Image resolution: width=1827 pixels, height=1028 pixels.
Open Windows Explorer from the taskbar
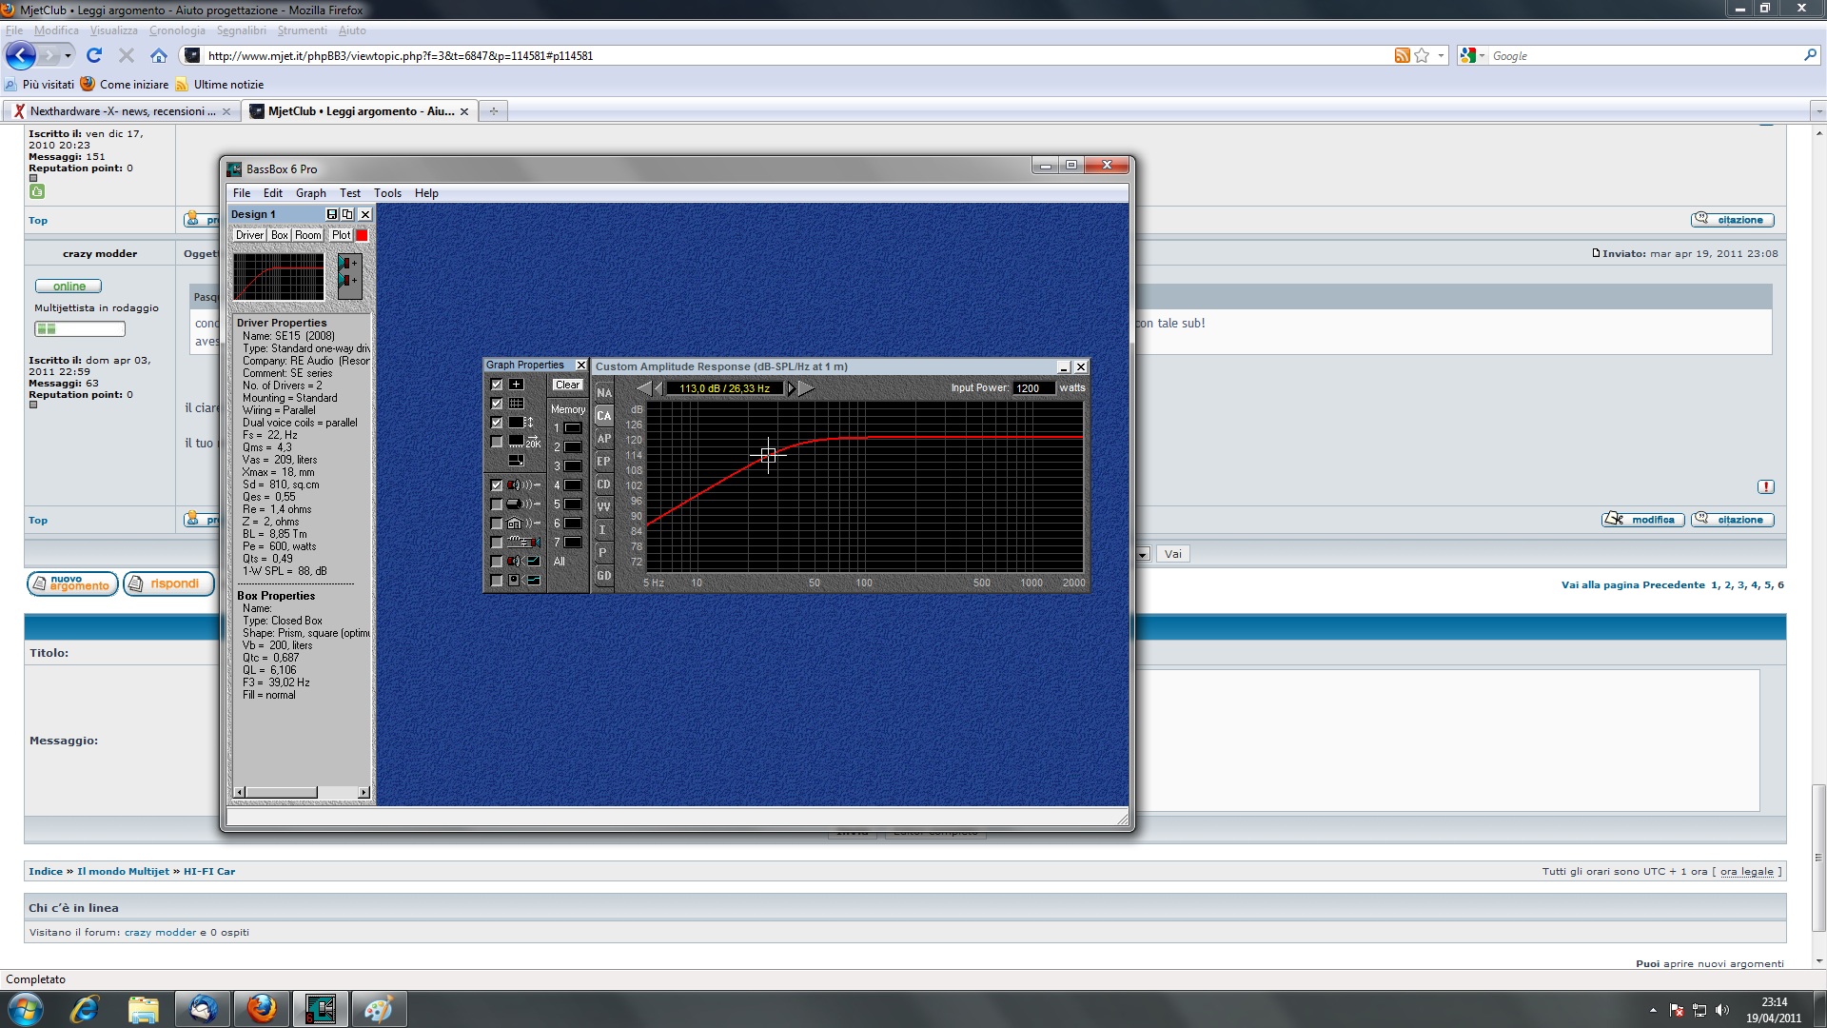pos(143,1009)
